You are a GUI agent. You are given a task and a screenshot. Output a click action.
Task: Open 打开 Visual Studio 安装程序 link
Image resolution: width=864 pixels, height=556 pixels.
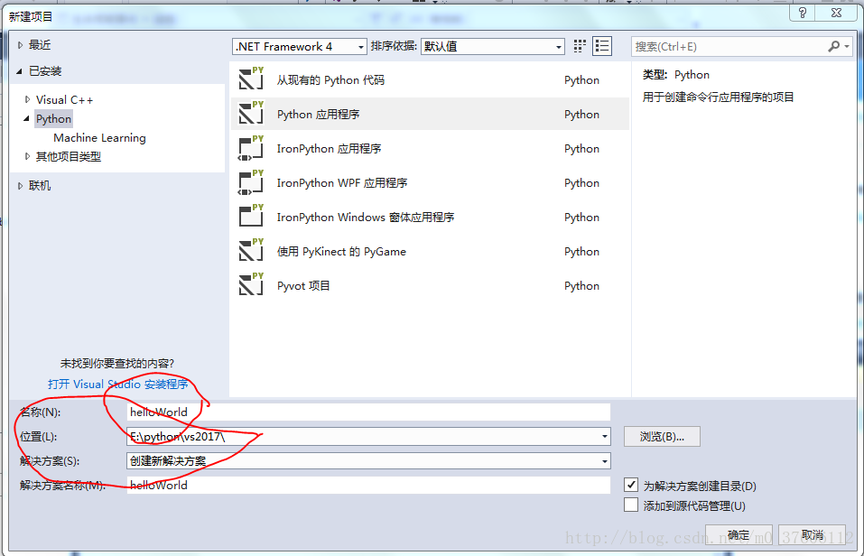point(118,385)
